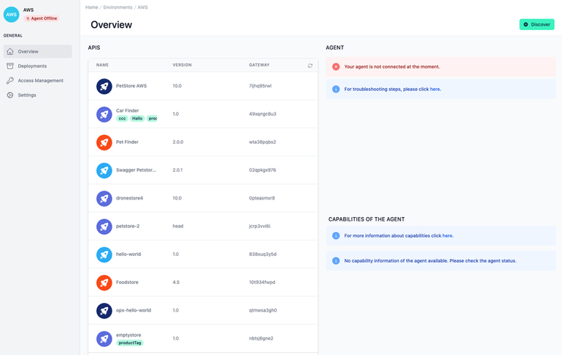Click the AWS environment avatar icon
Viewport: 562px width, 355px height.
tap(12, 14)
